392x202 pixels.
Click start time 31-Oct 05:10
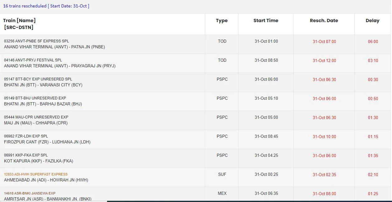tap(266, 98)
